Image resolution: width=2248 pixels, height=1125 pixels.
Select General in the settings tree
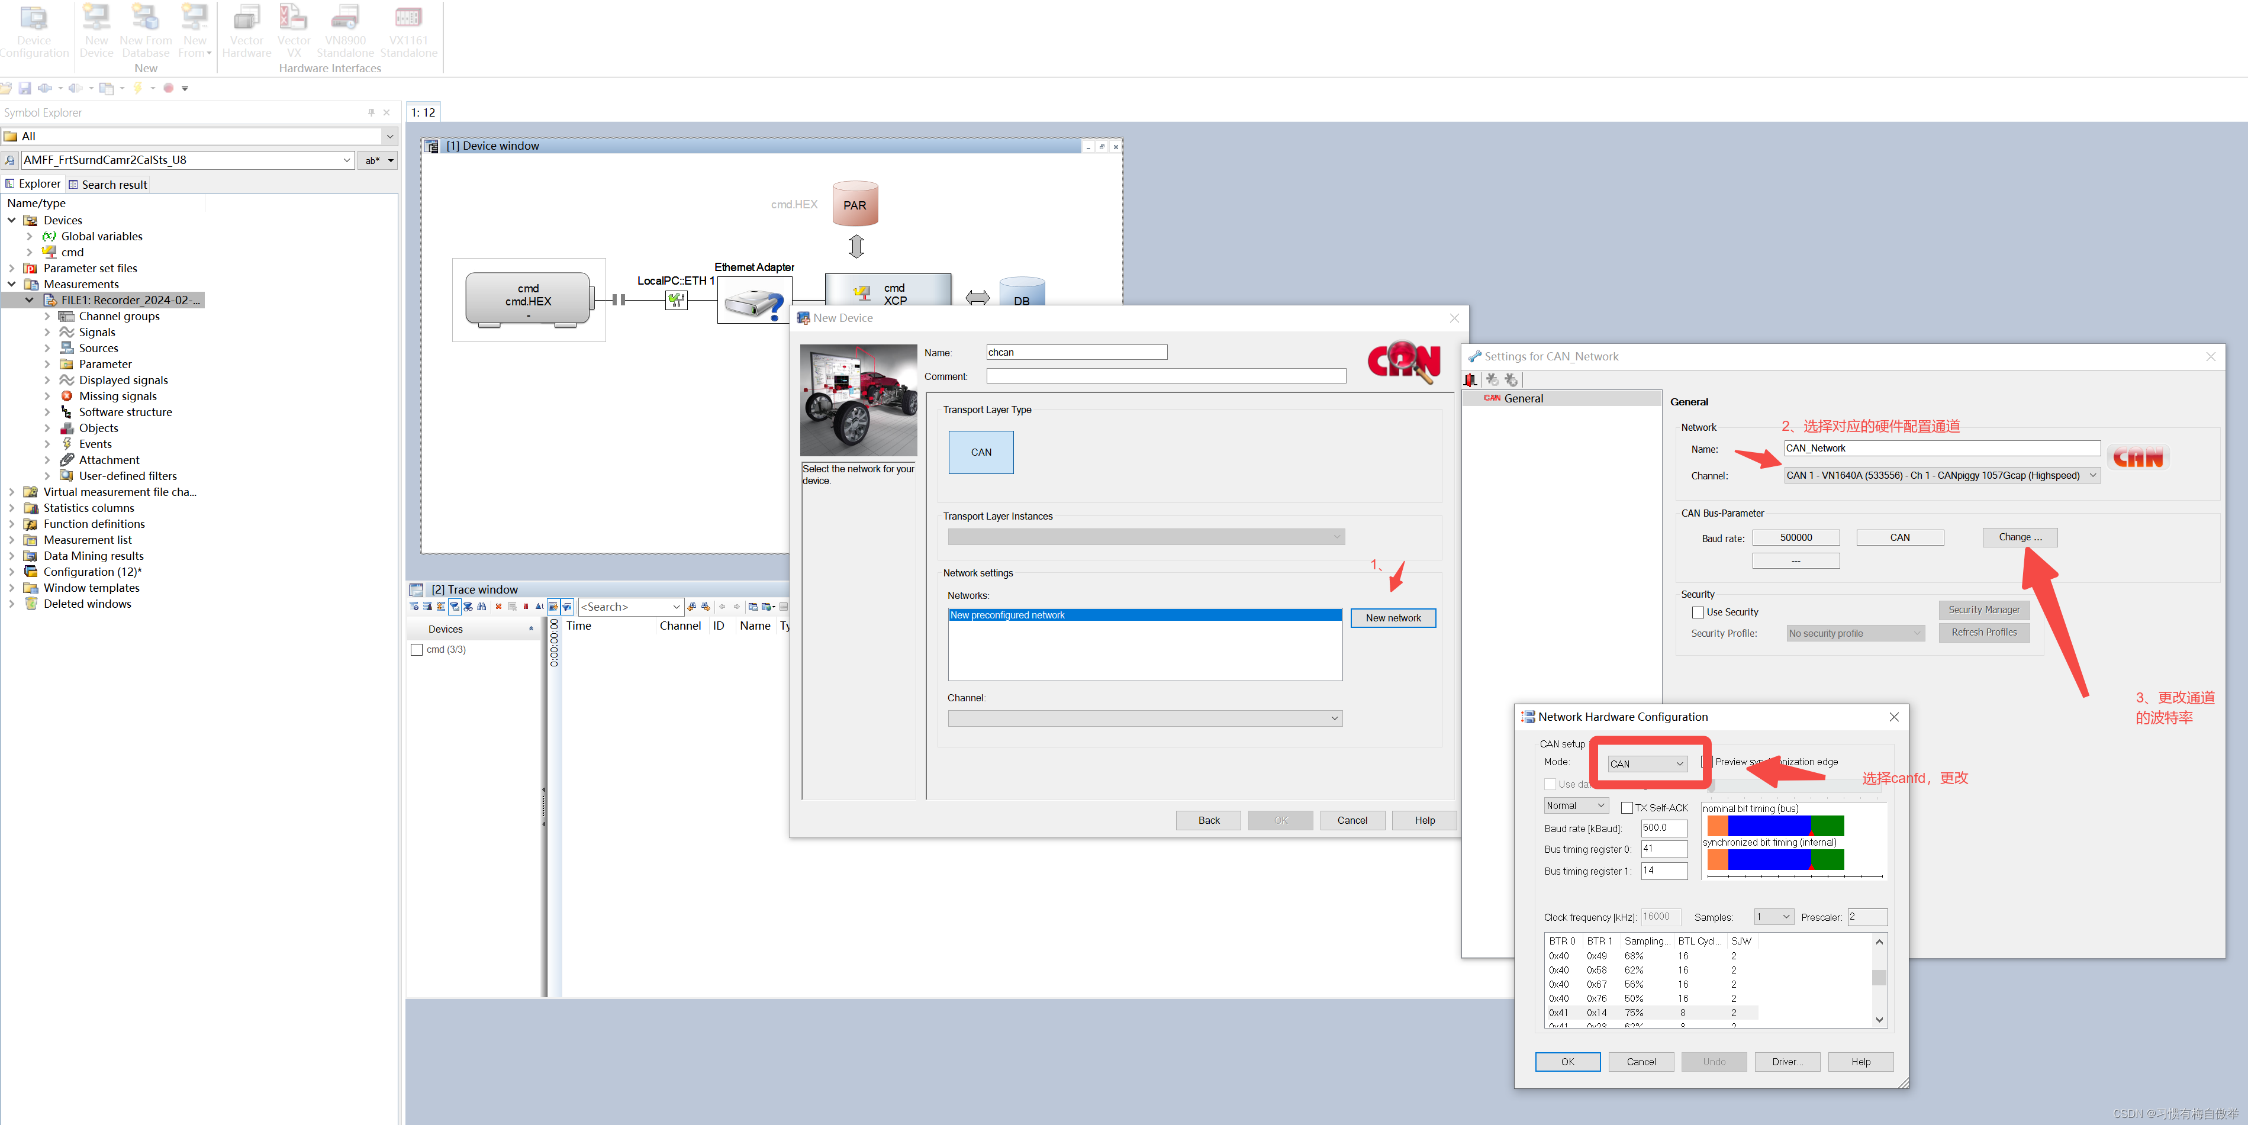point(1523,398)
